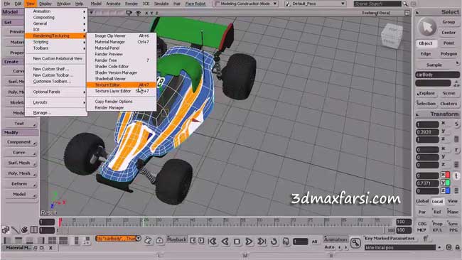Expand the Animation submenu
Viewport: 462px width, 260px height.
pos(56,11)
